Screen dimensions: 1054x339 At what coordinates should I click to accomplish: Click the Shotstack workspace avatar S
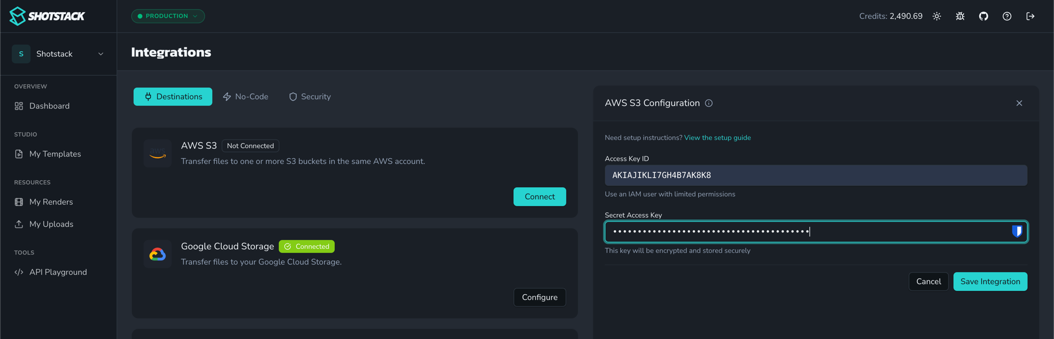pos(21,54)
